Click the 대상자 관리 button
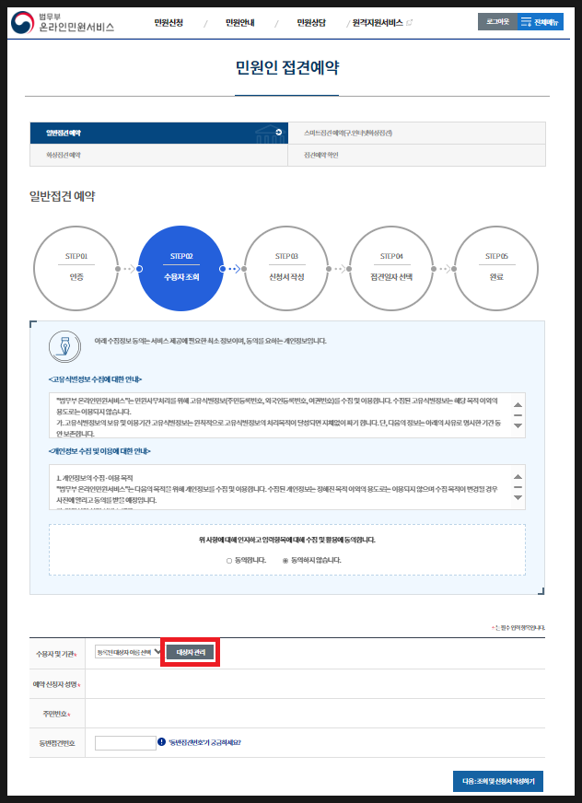The image size is (582, 803). pyautogui.click(x=191, y=652)
